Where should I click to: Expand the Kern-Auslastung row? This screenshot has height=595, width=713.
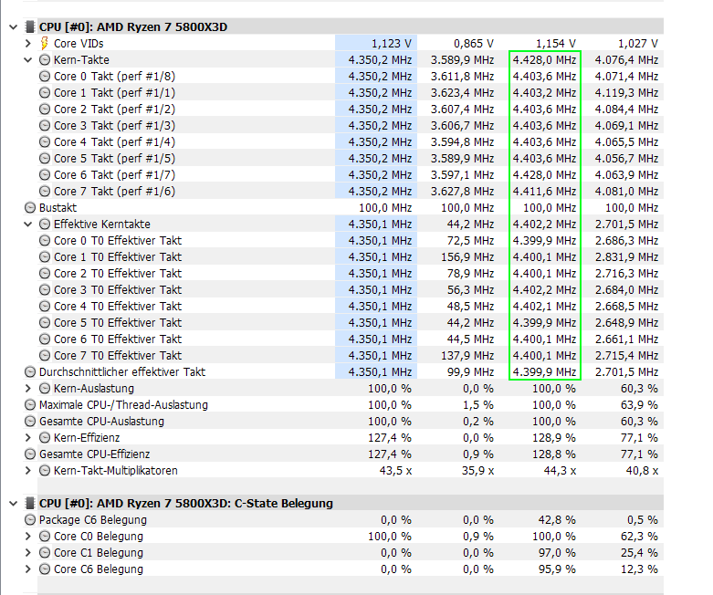28,388
